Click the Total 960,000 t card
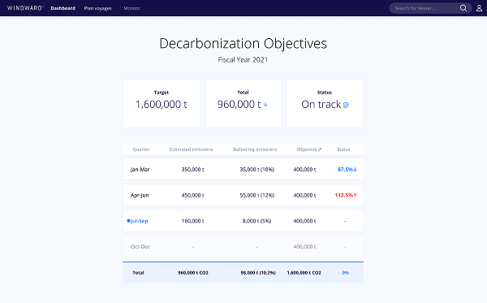The width and height of the screenshot is (487, 303). [243, 103]
